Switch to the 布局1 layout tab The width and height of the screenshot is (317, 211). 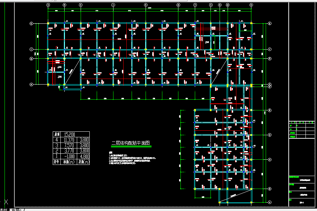(16, 210)
